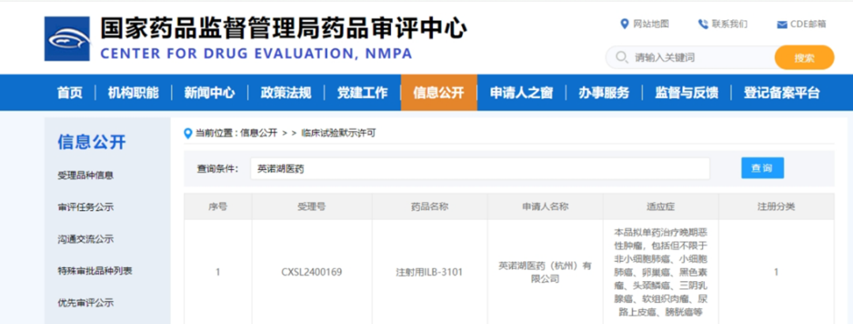Click the 信息公开 sidebar heading
Image resolution: width=853 pixels, height=324 pixels.
tap(92, 142)
